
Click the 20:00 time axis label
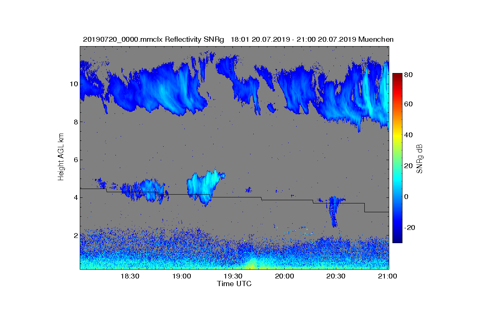tap(285, 276)
